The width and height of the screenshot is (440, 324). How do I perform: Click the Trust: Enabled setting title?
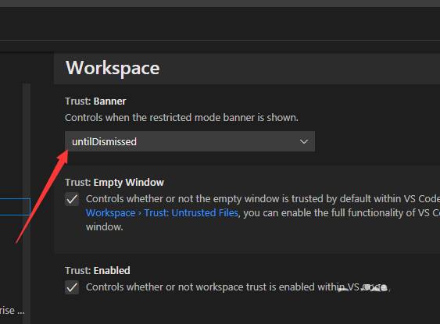(98, 270)
